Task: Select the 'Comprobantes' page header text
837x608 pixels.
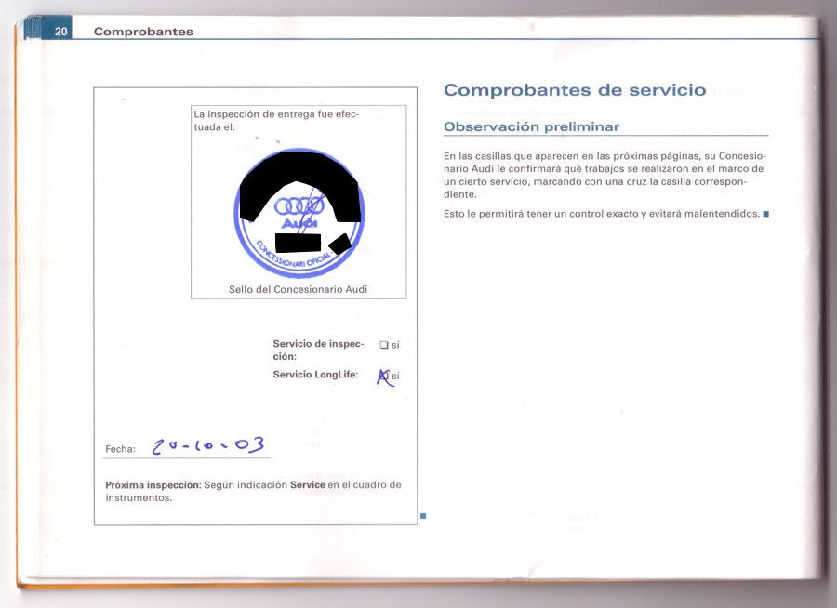Action: pyautogui.click(x=143, y=32)
